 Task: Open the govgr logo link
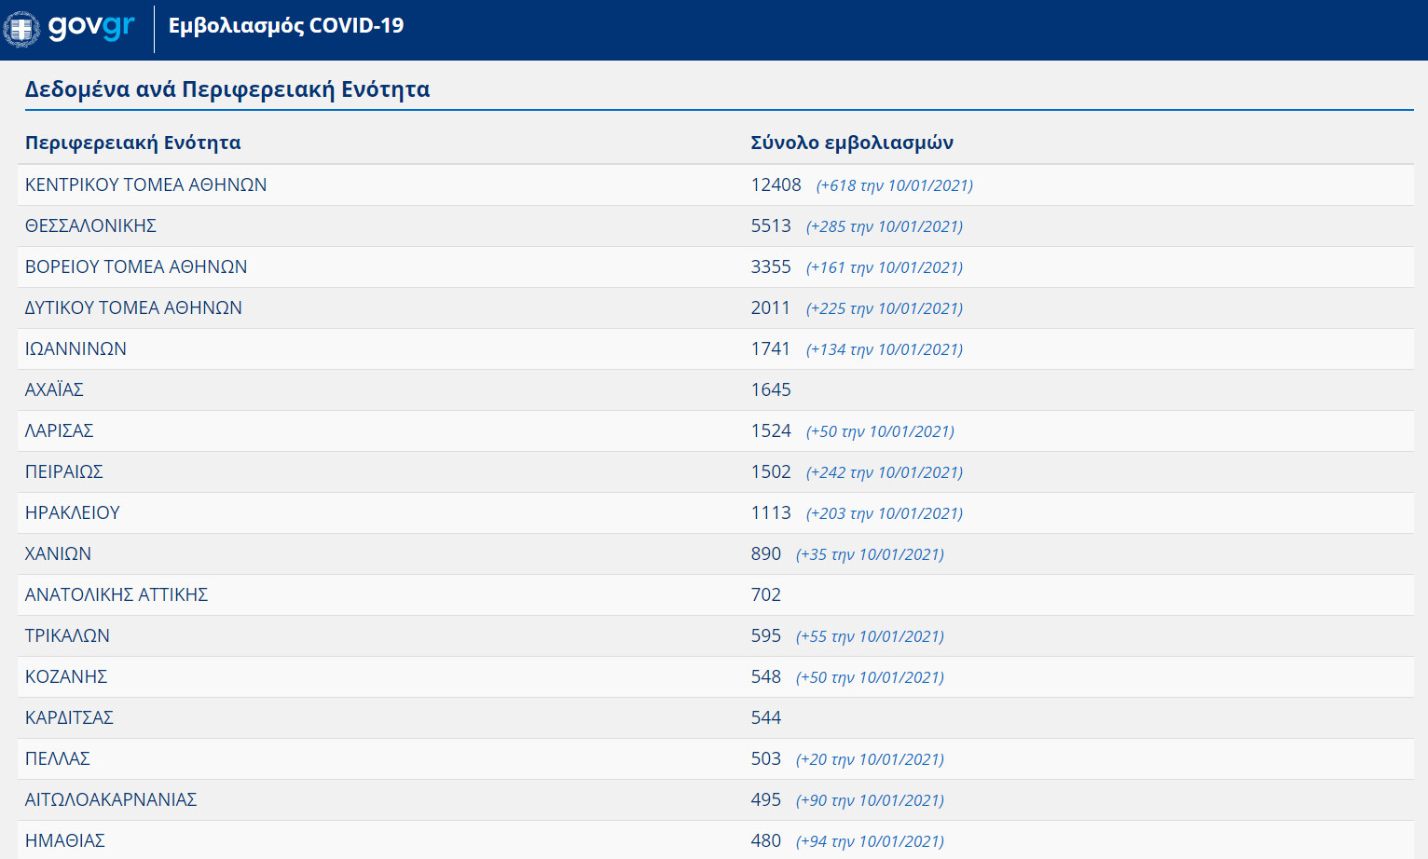coord(90,26)
